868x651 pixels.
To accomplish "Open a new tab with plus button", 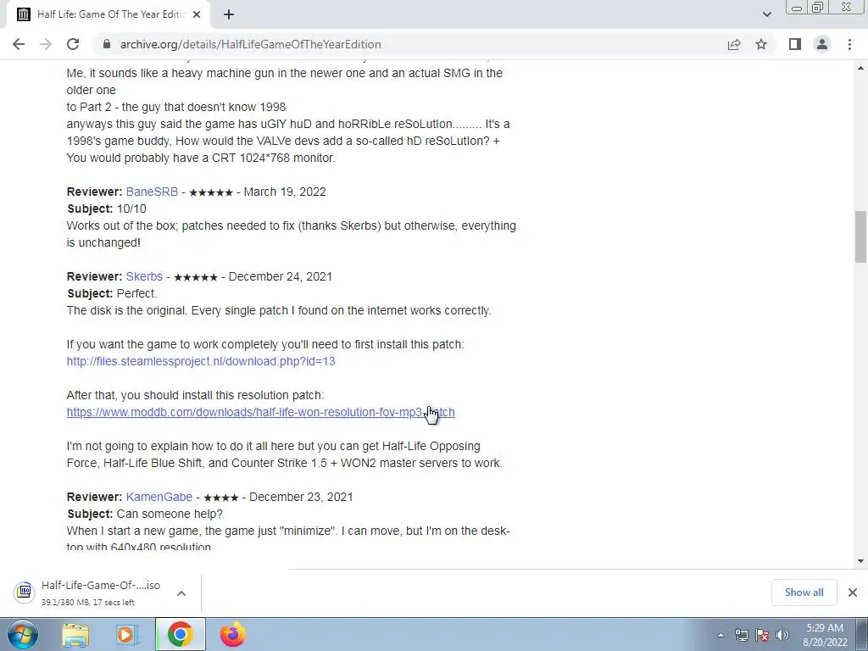I will (x=229, y=14).
